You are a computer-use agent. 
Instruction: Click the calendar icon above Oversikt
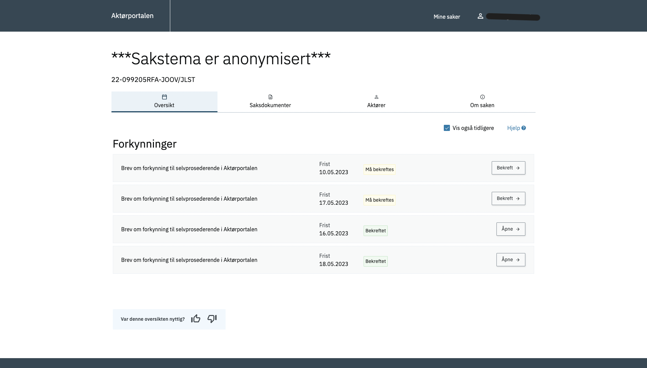pos(164,97)
